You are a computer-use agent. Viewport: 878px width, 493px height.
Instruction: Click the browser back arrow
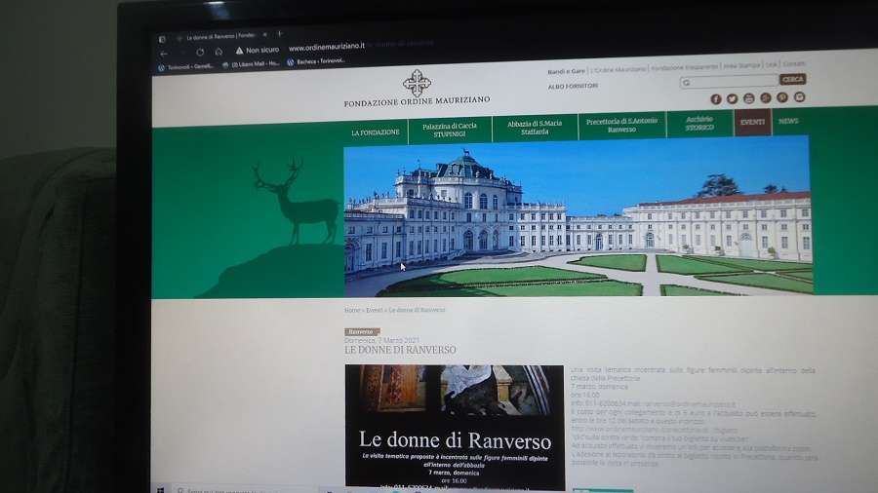tap(163, 53)
